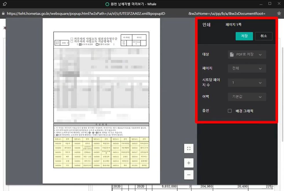284x191 pixels.
Task: Click the pin icon in title bar
Action: (5, 4)
